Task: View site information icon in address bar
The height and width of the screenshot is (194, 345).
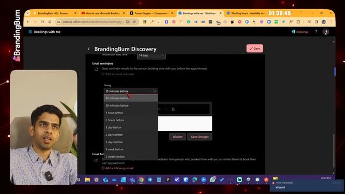Action: click(x=58, y=22)
